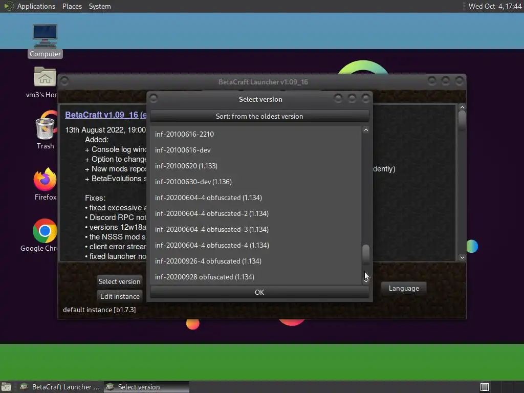The image size is (524, 393).
Task: Open BetaCraft v1.09_16 changelog link
Action: [x=105, y=115]
